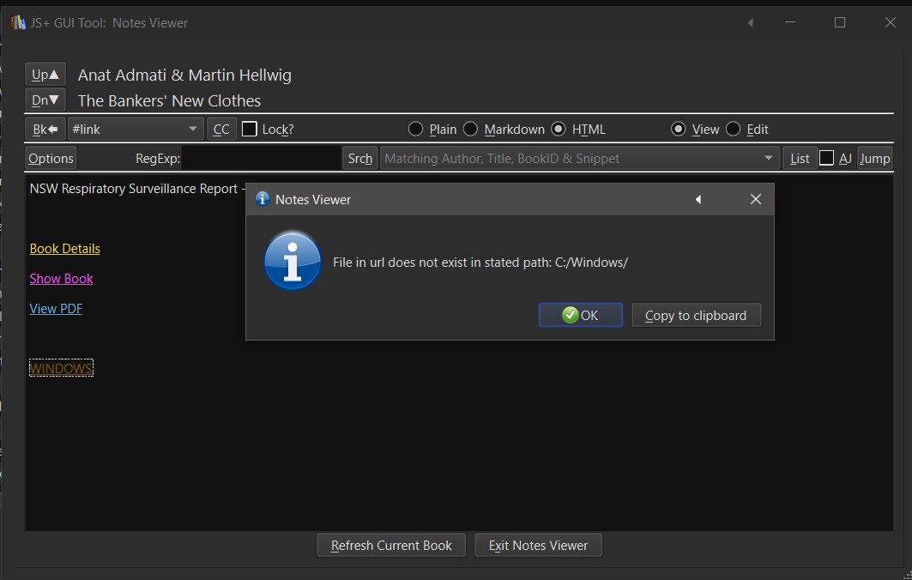The width and height of the screenshot is (912, 580).
Task: Click Exit Notes Viewer button
Action: click(x=538, y=545)
